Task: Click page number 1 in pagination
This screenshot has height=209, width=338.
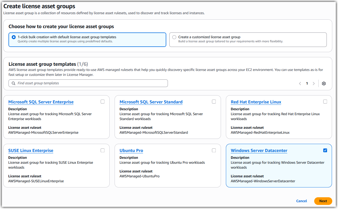Action: [307, 83]
